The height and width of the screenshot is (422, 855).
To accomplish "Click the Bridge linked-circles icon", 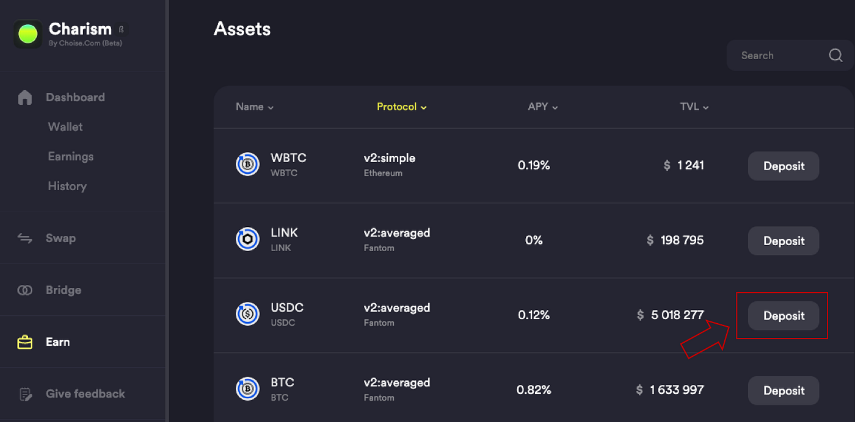I will click(x=25, y=290).
